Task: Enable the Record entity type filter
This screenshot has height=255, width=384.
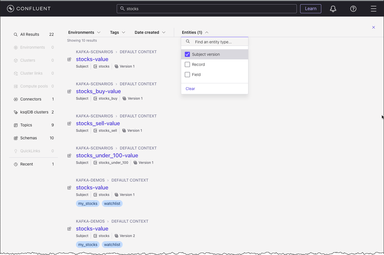Action: [187, 64]
